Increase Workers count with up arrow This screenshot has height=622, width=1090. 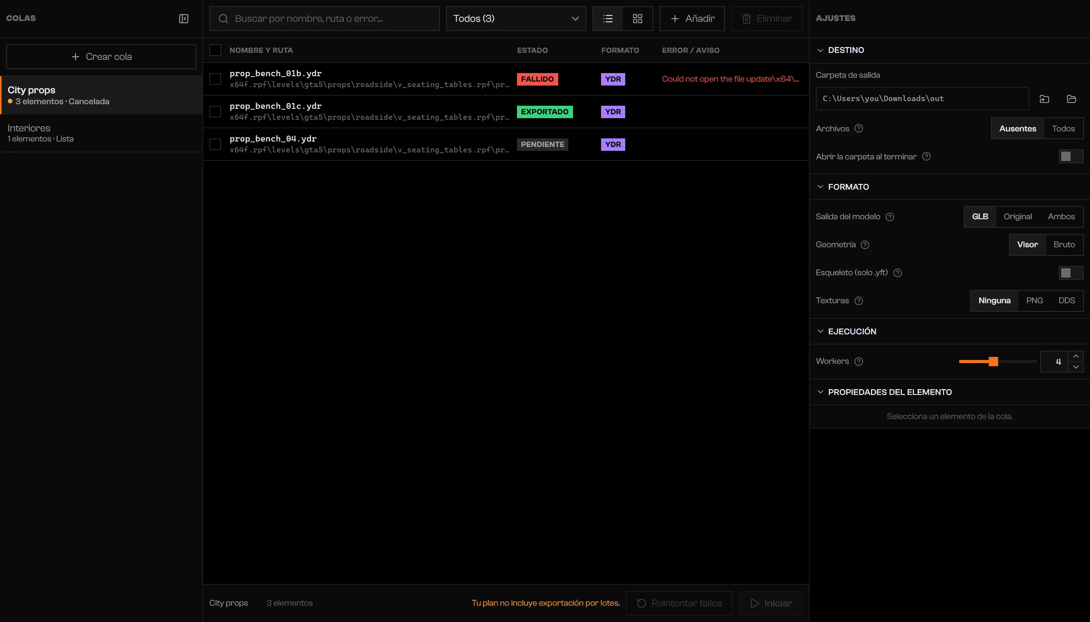(x=1076, y=356)
